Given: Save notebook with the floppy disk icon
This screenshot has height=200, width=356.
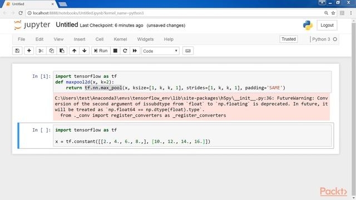Looking at the screenshot, I should [x=17, y=51].
